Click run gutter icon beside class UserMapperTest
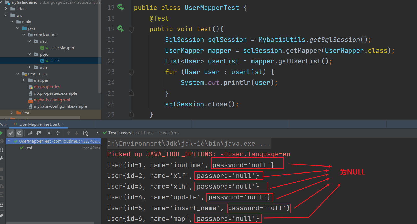Screen dimensions: 417x224 (x=121, y=7)
